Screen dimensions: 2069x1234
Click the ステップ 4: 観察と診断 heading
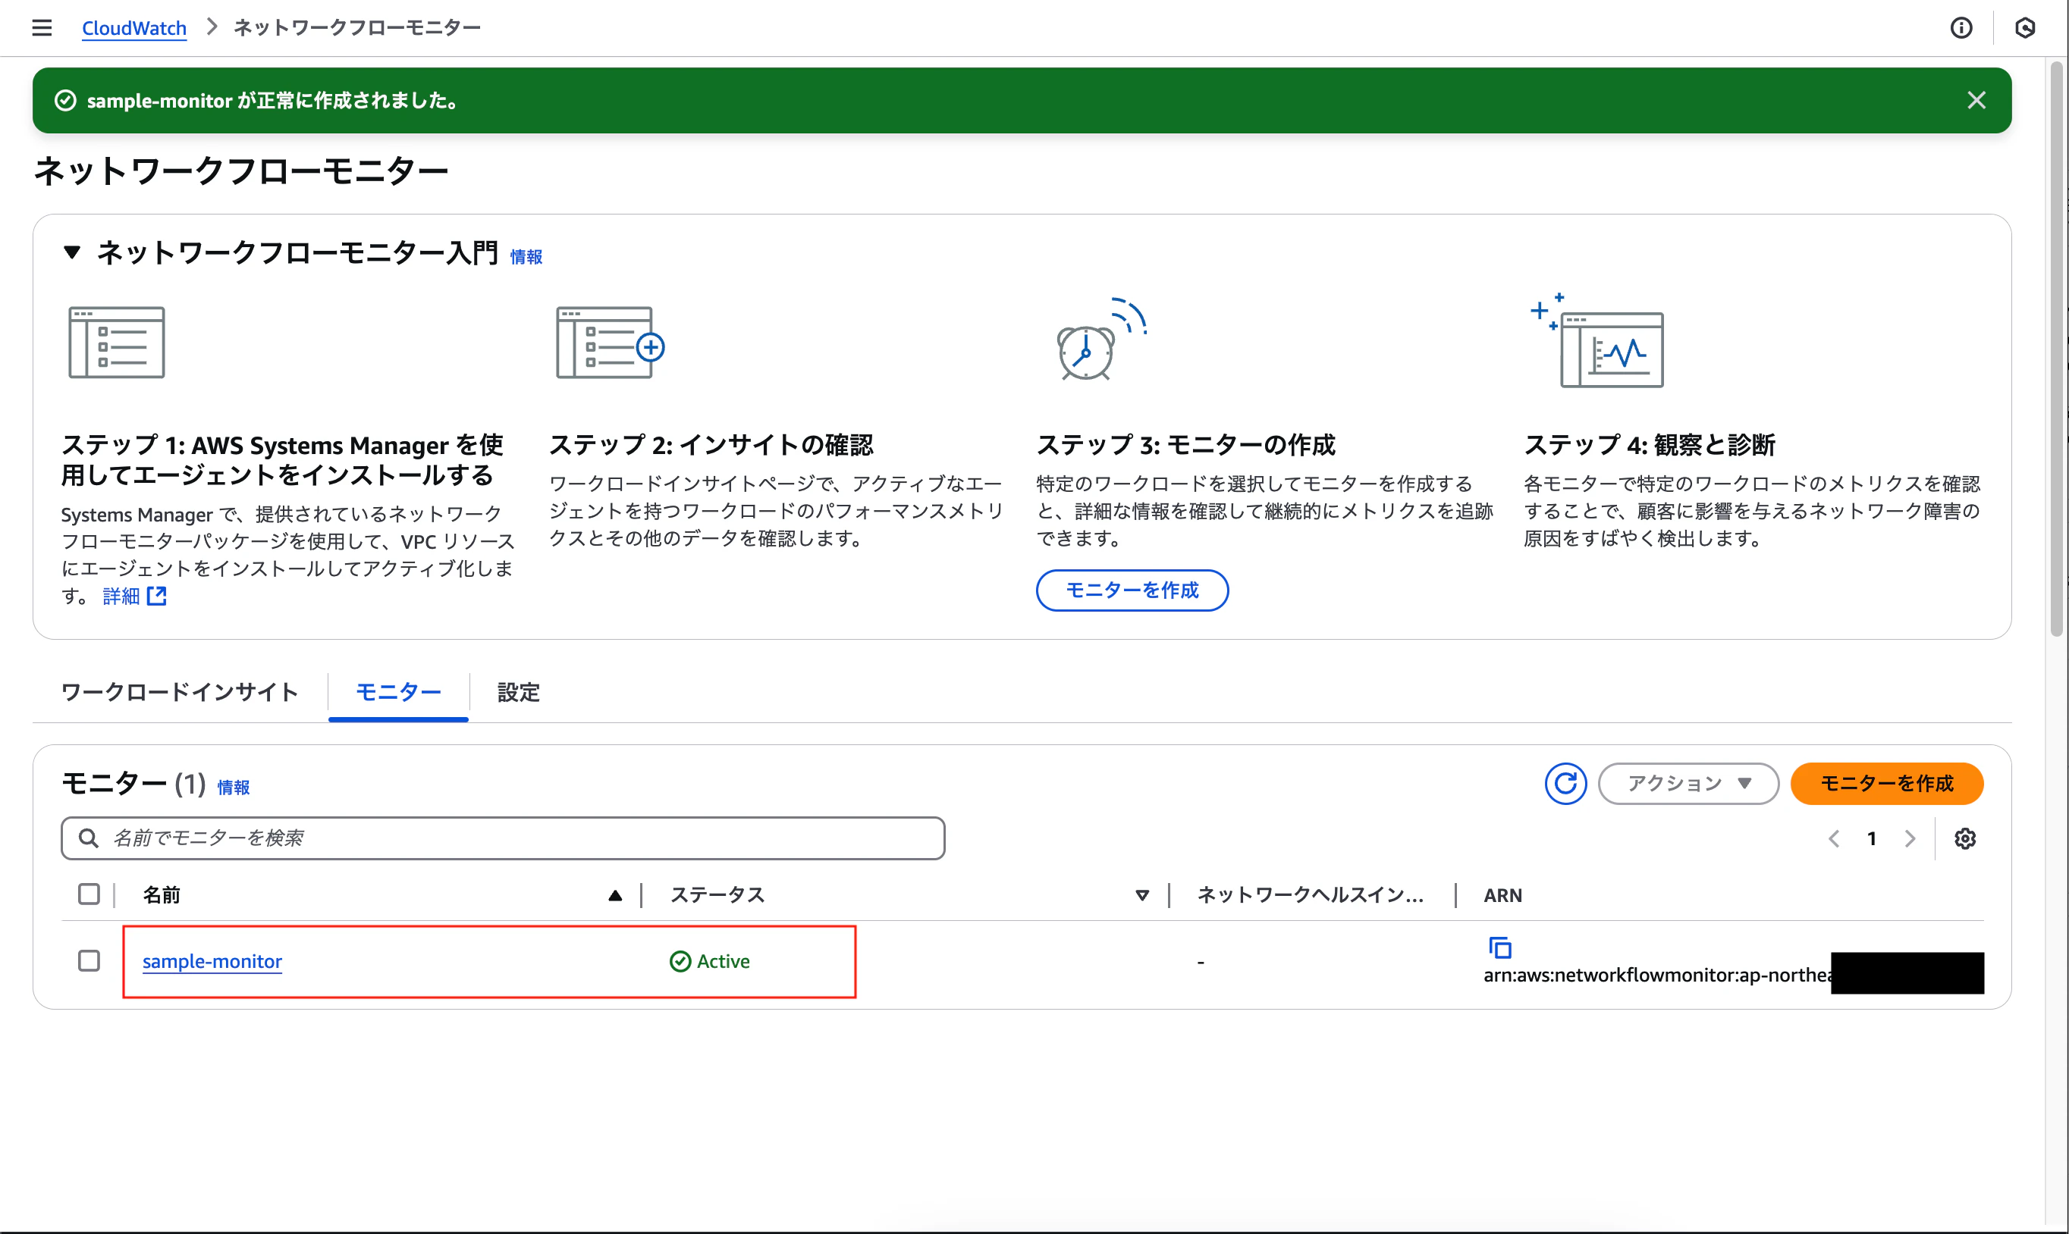[x=1649, y=446]
